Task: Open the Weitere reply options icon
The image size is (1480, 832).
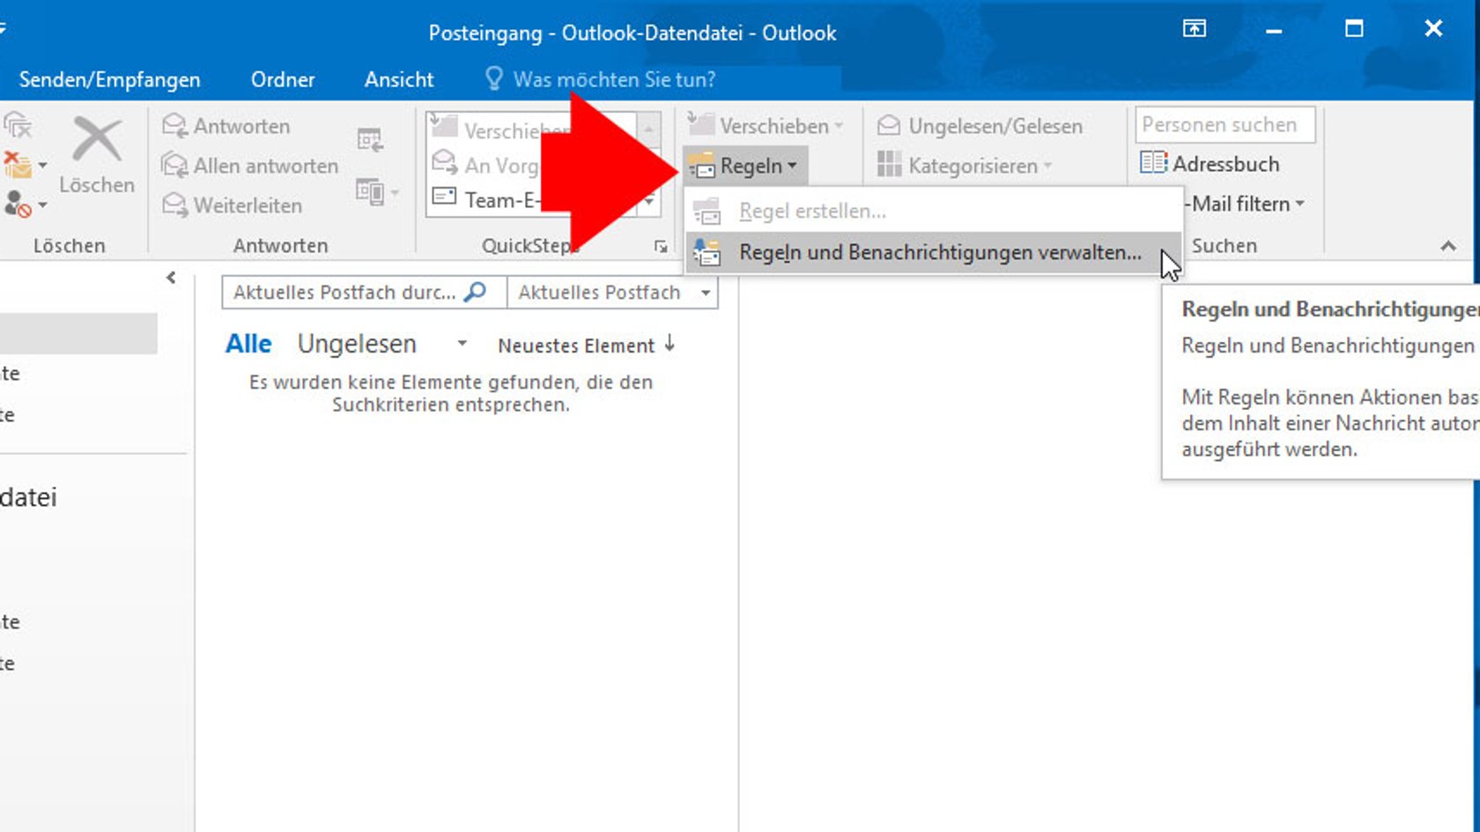Action: point(377,191)
